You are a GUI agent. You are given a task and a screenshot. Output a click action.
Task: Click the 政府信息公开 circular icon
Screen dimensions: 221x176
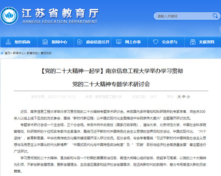80,42
